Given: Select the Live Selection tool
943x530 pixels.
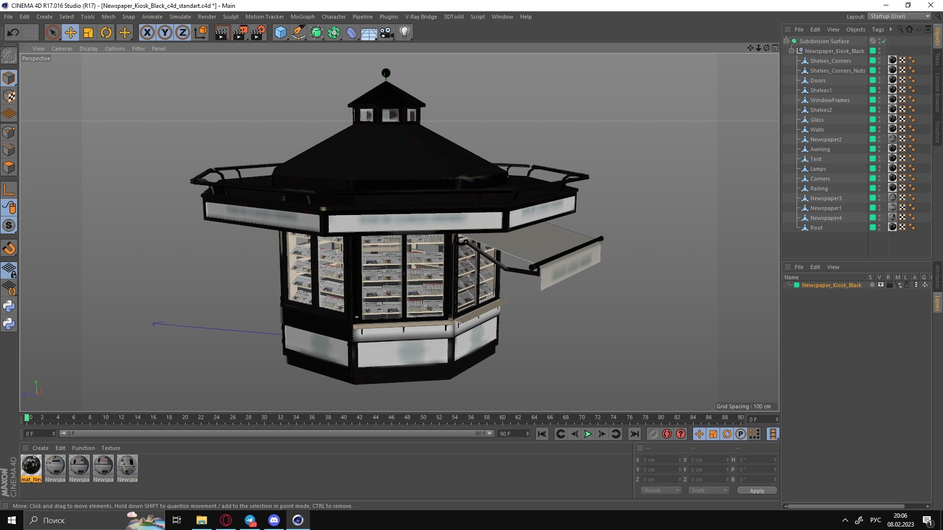Looking at the screenshot, I should 53,33.
